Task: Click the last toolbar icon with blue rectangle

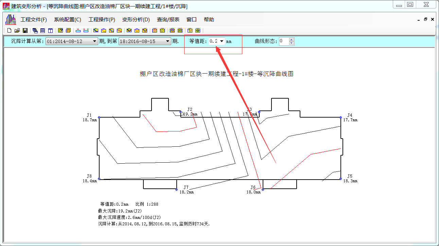Action: pyautogui.click(x=198, y=30)
